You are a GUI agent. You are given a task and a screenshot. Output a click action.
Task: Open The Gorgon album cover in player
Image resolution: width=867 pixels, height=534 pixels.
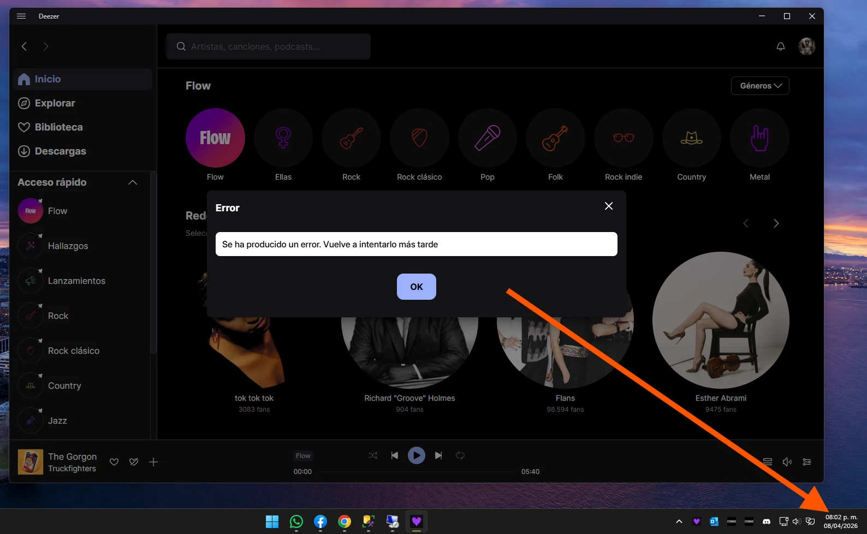click(x=31, y=462)
